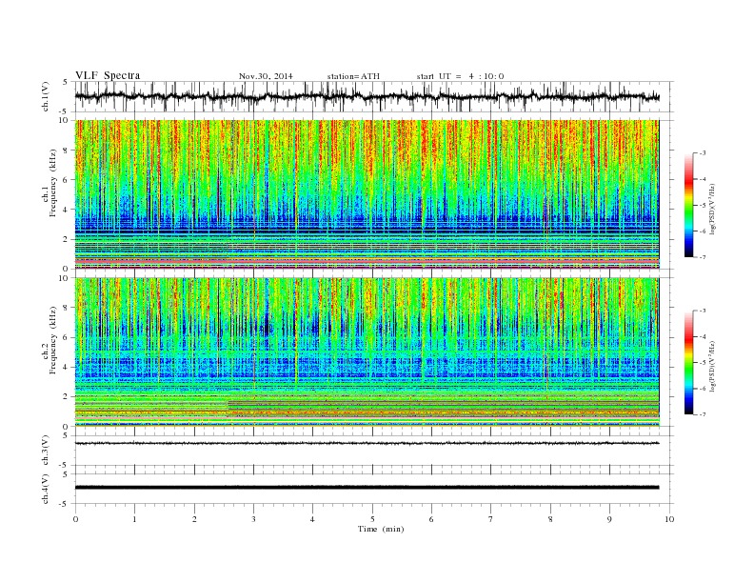Click the ch.4 thick waveform trace
The height and width of the screenshot is (583, 754).
click(x=367, y=488)
